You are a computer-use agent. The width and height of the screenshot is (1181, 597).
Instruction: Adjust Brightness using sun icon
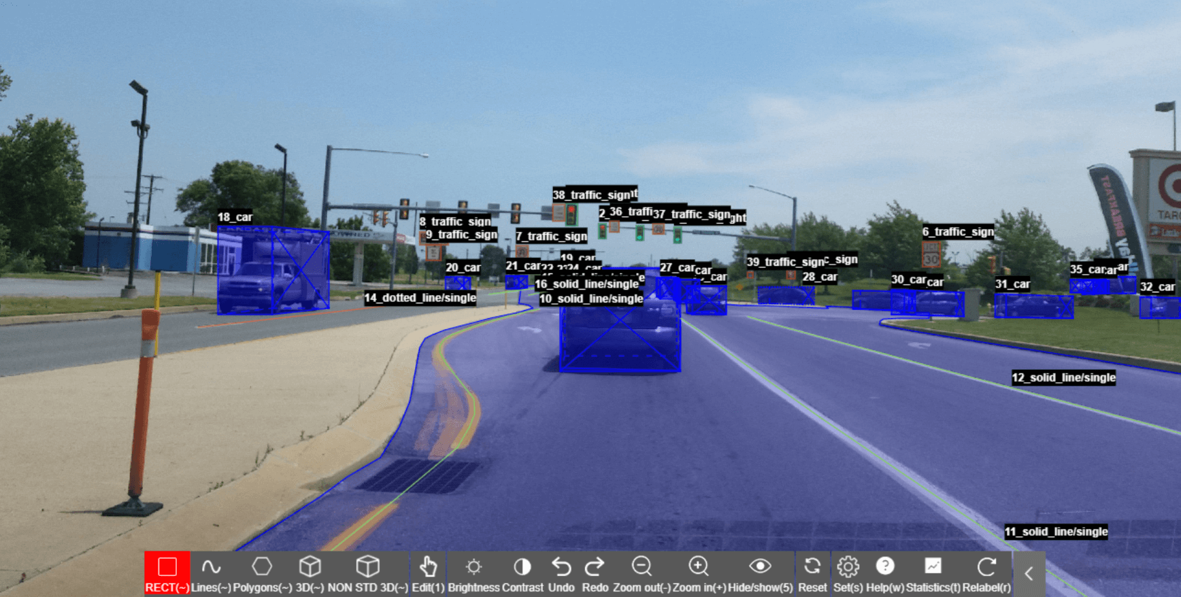474,572
